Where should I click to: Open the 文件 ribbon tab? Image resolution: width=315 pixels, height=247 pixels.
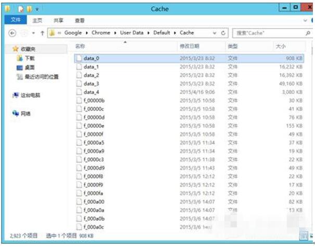(x=16, y=20)
